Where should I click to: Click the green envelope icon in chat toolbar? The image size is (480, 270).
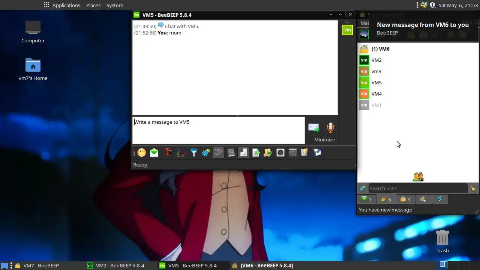pos(154,153)
